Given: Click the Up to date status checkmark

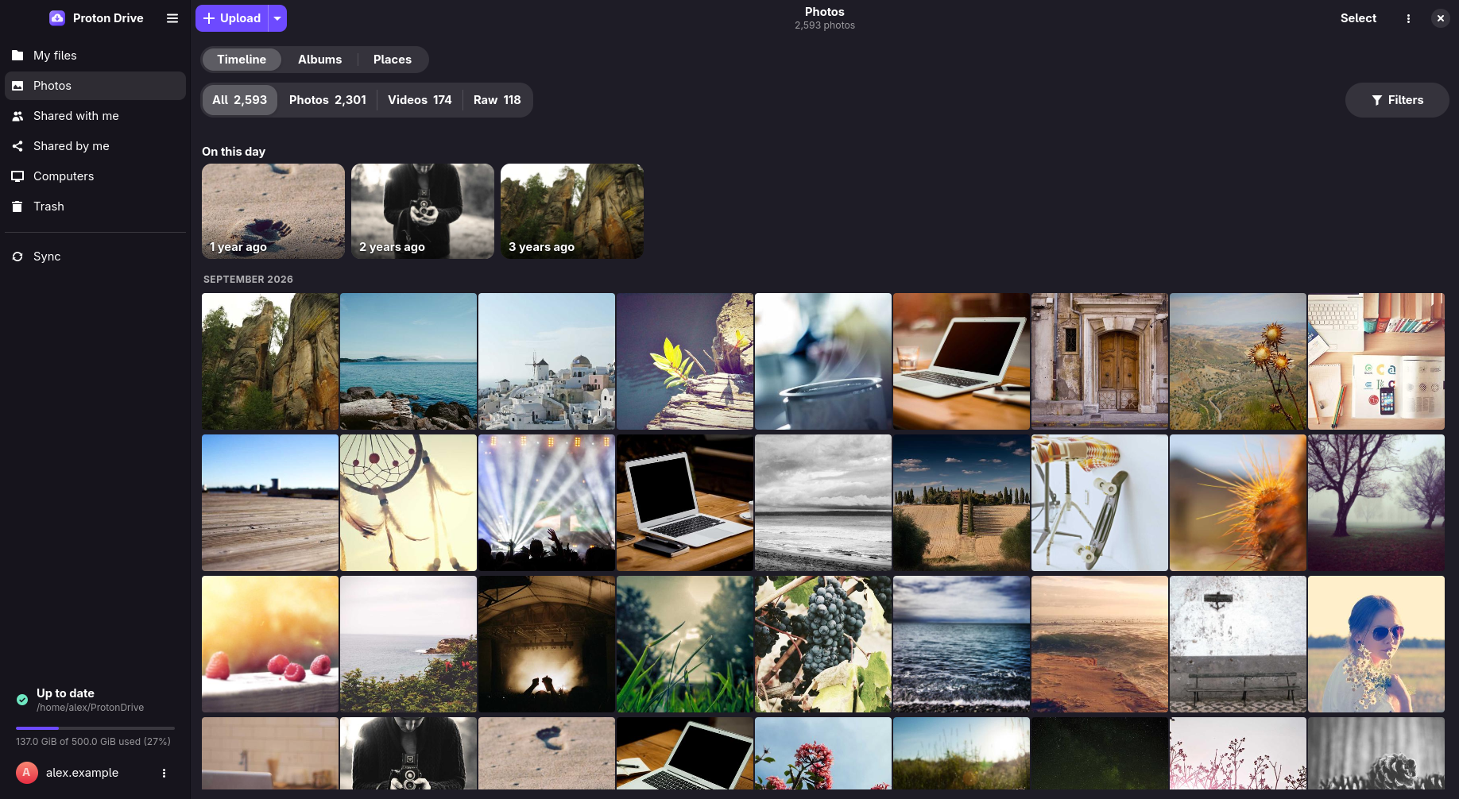Looking at the screenshot, I should coord(22,700).
